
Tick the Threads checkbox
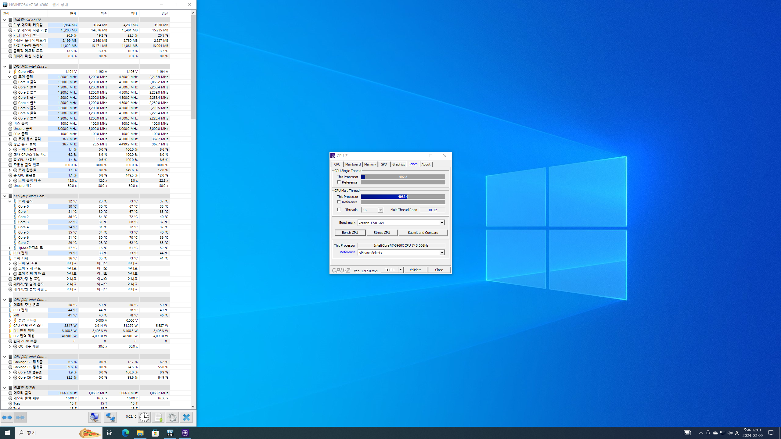point(339,210)
